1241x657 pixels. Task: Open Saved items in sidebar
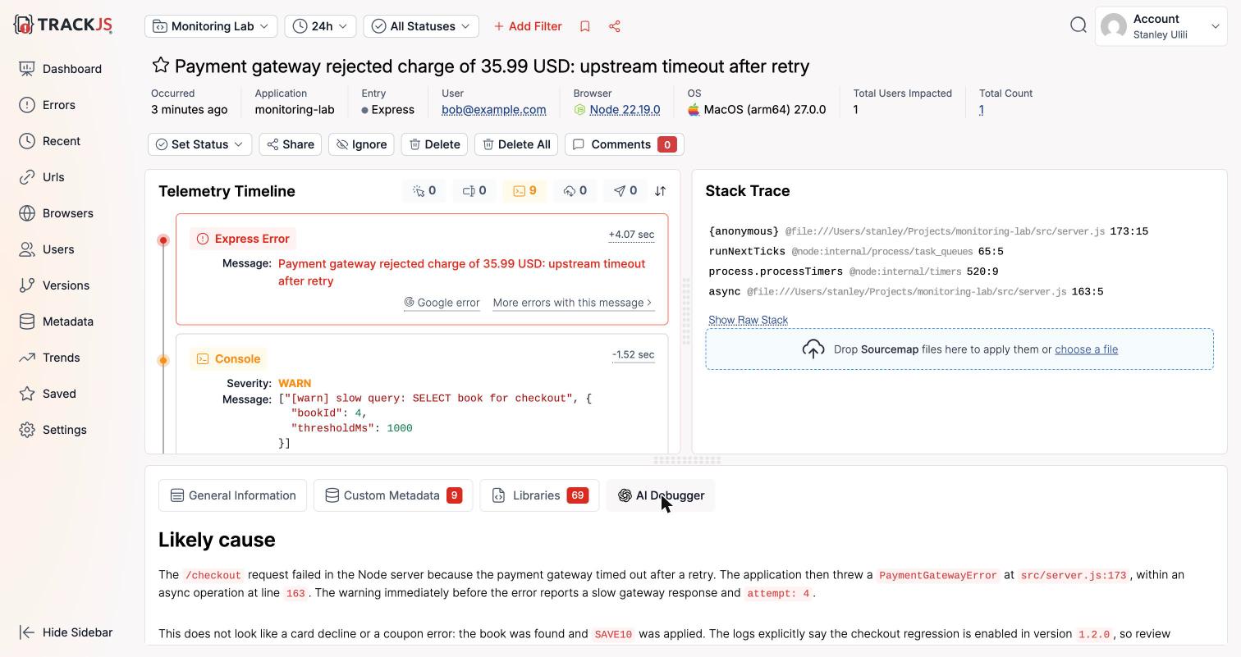pos(48,394)
